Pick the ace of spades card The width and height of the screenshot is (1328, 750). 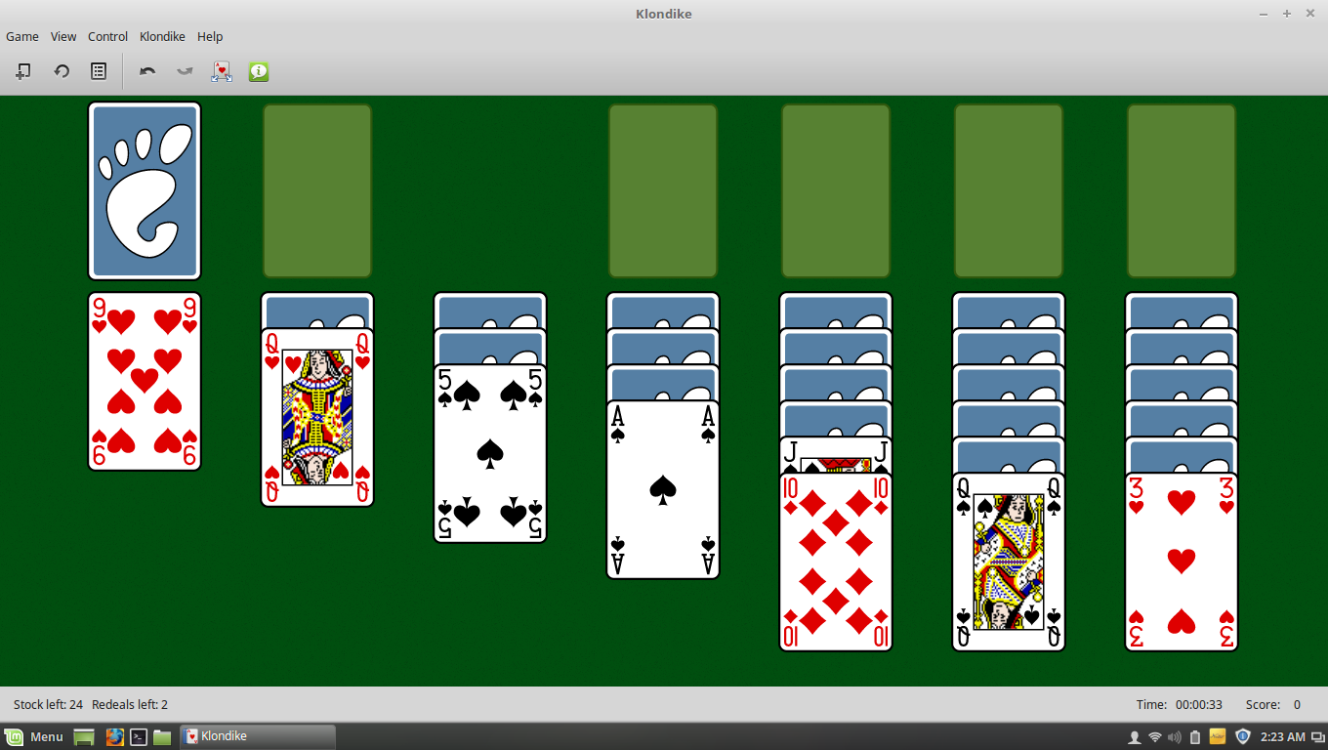[x=663, y=489]
